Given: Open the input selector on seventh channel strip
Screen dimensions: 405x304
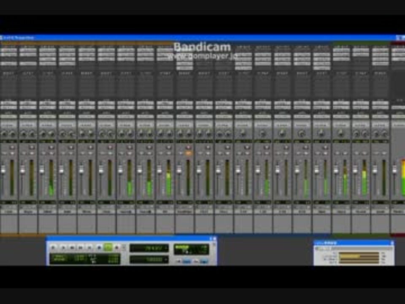Looking at the screenshot, I should 126,103.
